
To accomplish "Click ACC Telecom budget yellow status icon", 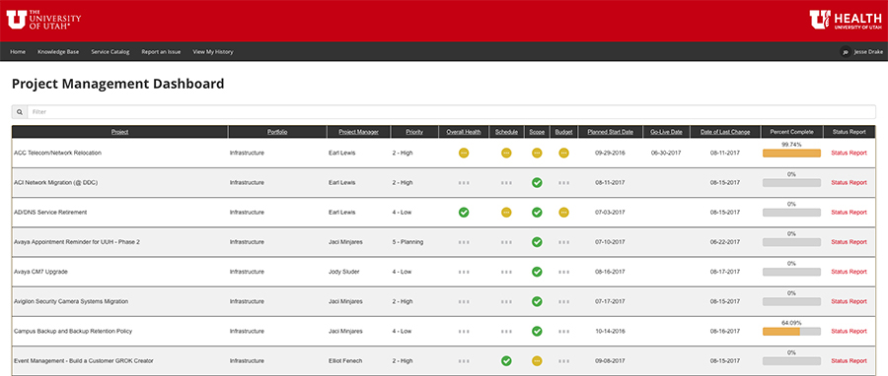I will [563, 153].
